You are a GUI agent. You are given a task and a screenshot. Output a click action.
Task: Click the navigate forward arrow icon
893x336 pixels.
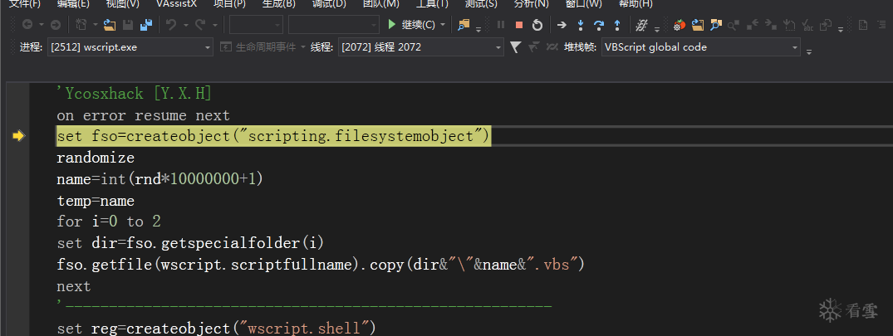click(56, 24)
